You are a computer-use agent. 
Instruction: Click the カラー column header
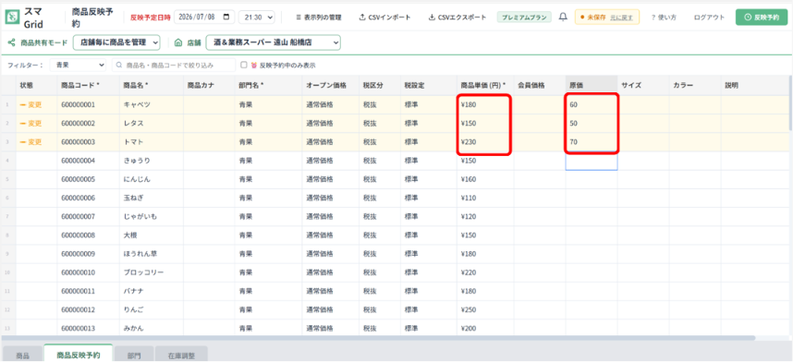[x=695, y=86]
